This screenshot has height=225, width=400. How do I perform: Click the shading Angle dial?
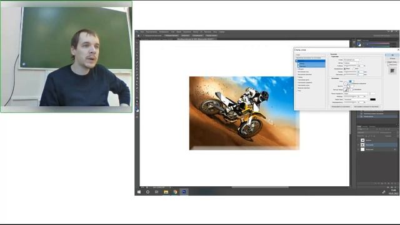tap(346, 84)
